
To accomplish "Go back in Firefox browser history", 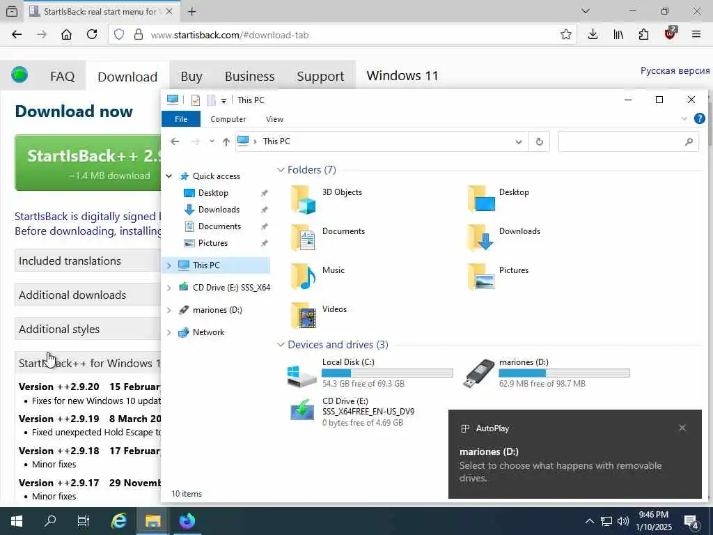I will click(17, 35).
